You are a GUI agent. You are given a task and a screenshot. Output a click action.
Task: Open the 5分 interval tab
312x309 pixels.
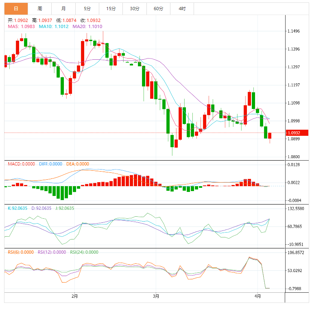click(x=87, y=9)
